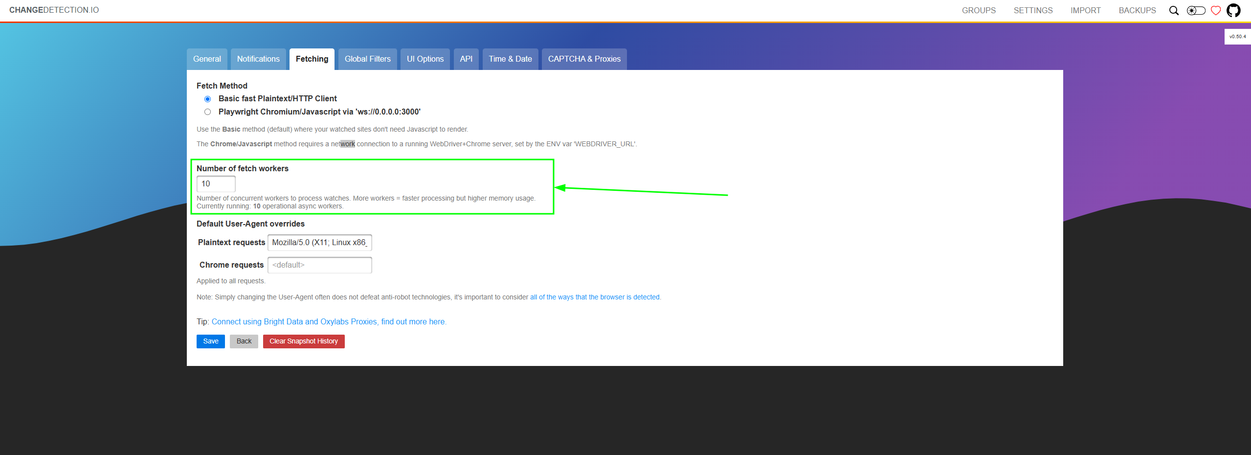The image size is (1251, 455).
Task: Open the Time & Date tab
Action: (510, 59)
